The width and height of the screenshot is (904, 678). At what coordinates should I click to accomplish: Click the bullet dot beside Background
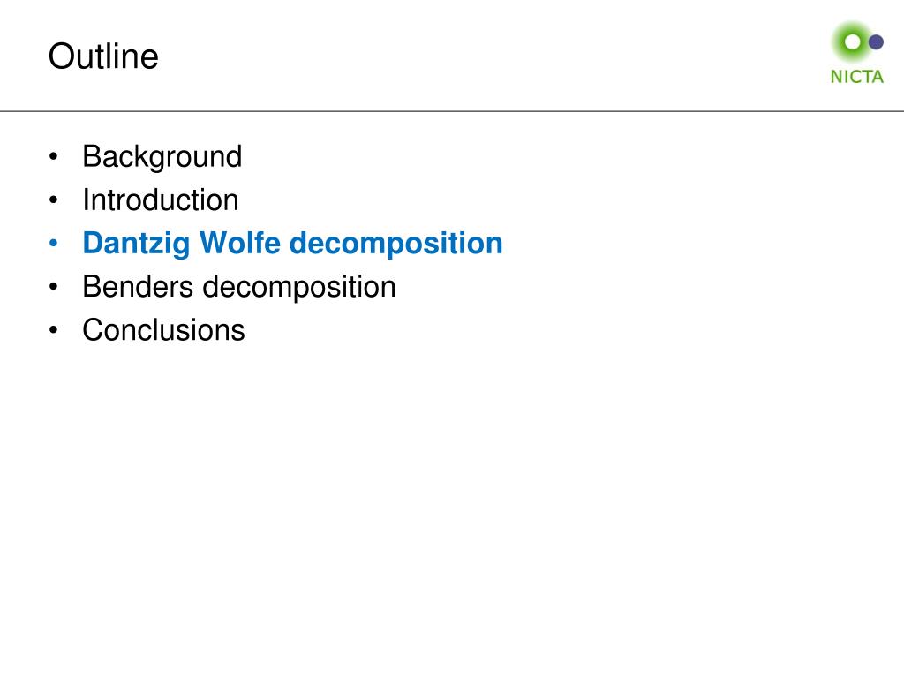(54, 156)
